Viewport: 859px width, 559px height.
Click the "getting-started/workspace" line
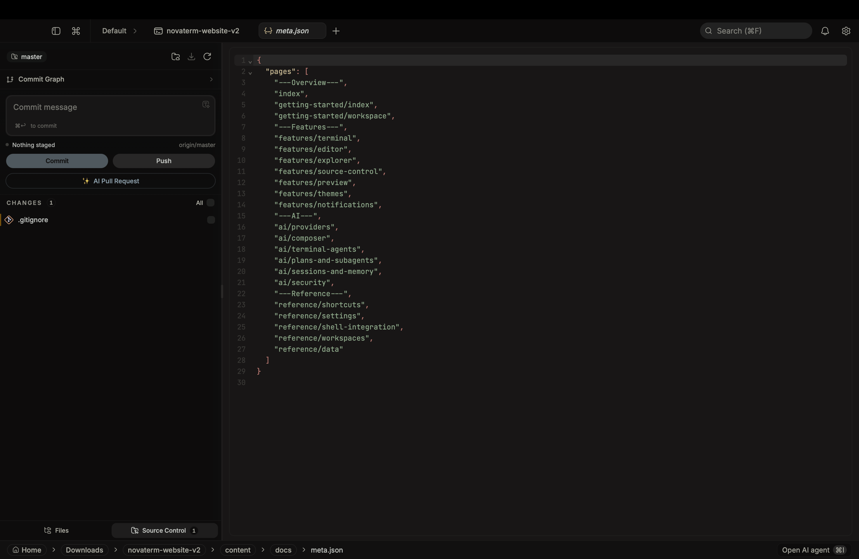pos(334,116)
